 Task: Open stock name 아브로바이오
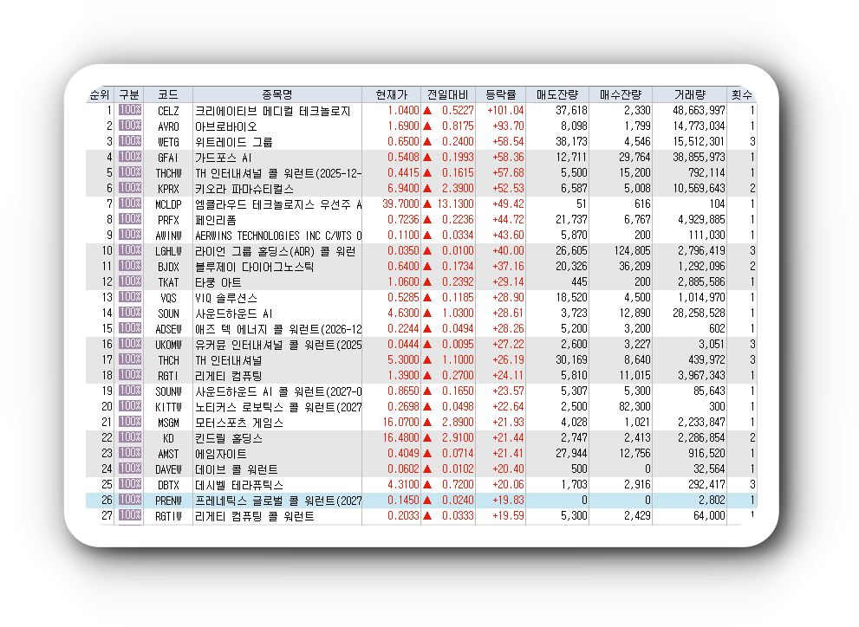[x=225, y=126]
